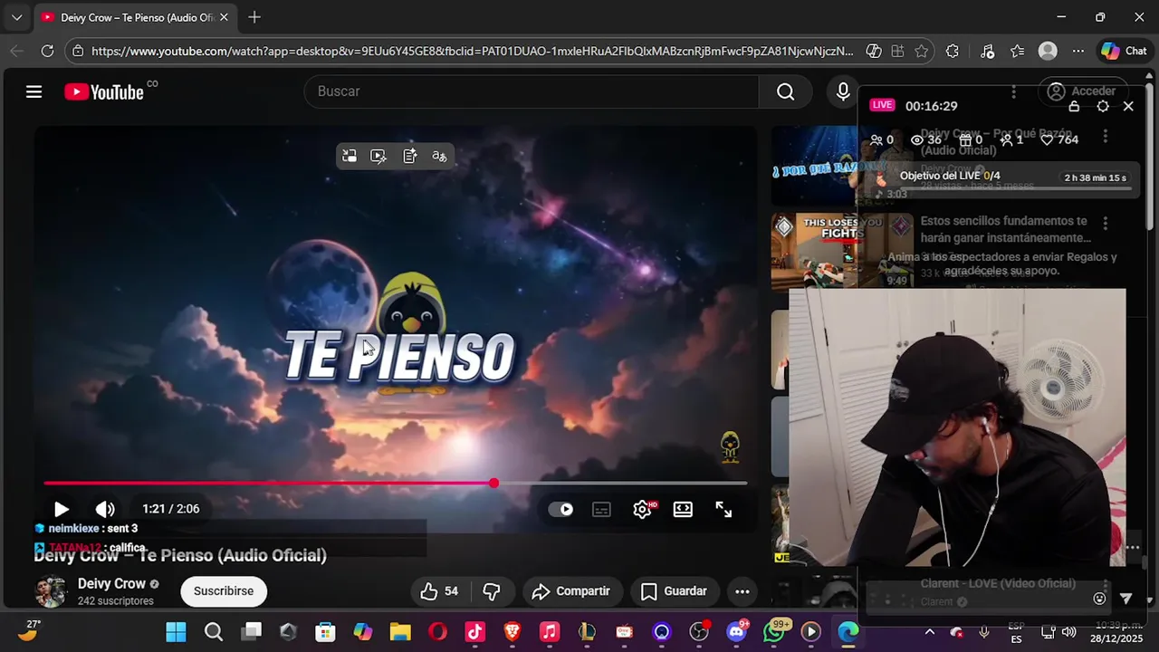1159x652 pixels.
Task: Save the video with Guardar
Action: [675, 591]
